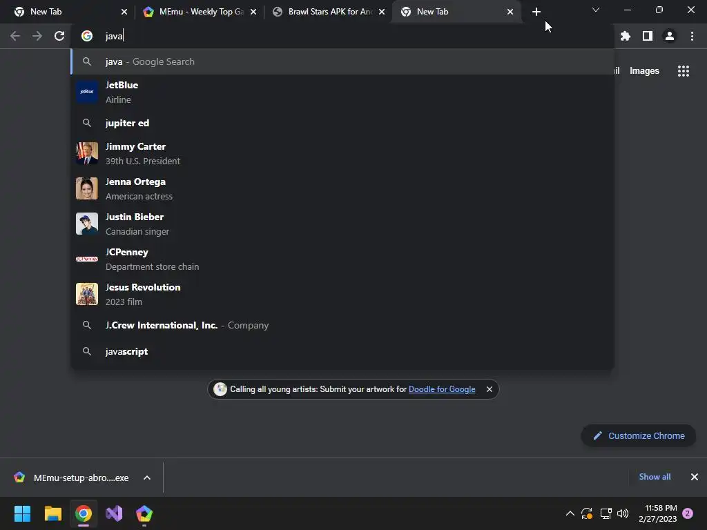707x530 pixels.
Task: Click the JCPenney logo thumbnail
Action: point(87,259)
